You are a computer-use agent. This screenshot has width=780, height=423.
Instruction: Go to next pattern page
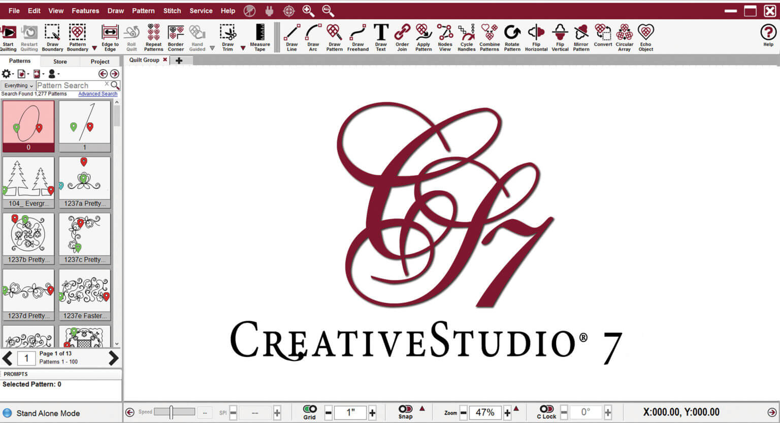tap(113, 359)
